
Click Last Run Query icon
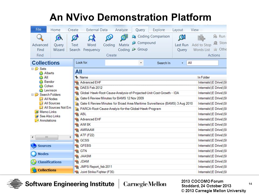tap(182, 38)
